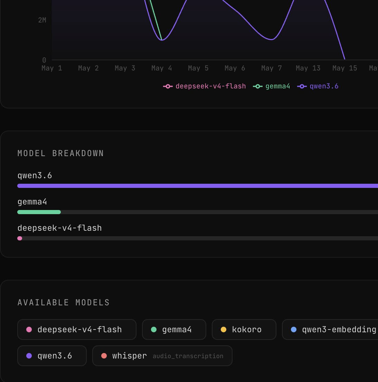Click the May 4 axis label
Image resolution: width=378 pixels, height=382 pixels.
click(162, 68)
